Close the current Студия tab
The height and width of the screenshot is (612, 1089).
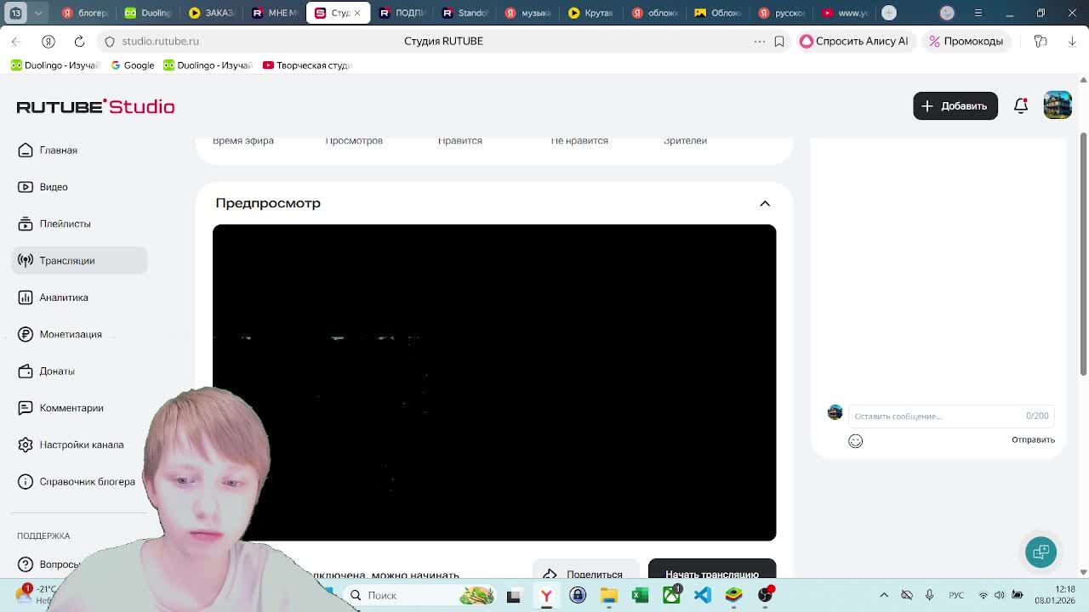[x=357, y=13]
